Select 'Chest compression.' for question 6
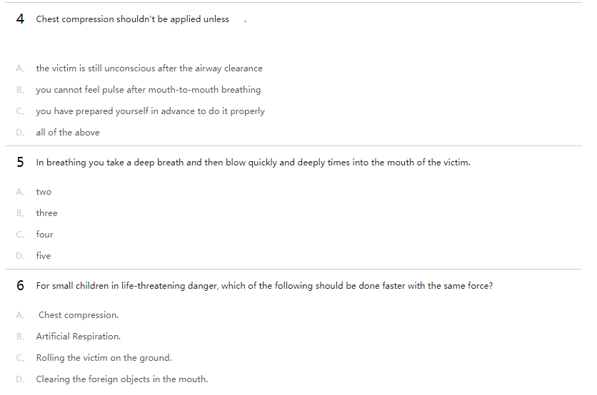597x395 pixels. pos(79,315)
